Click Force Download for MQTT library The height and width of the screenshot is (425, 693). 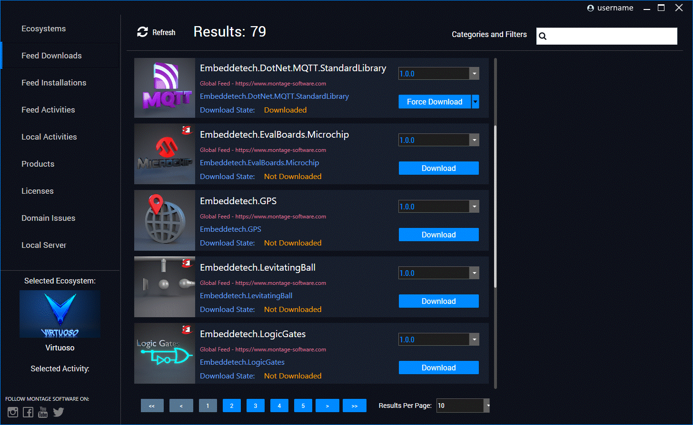point(435,102)
